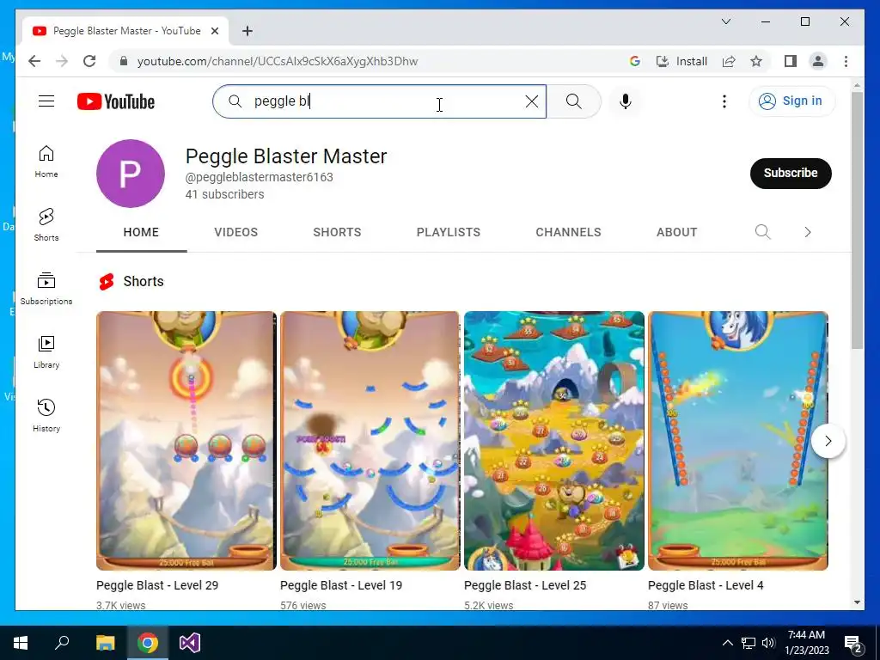The height and width of the screenshot is (660, 880).
Task: Open the notification center
Action: (x=853, y=643)
